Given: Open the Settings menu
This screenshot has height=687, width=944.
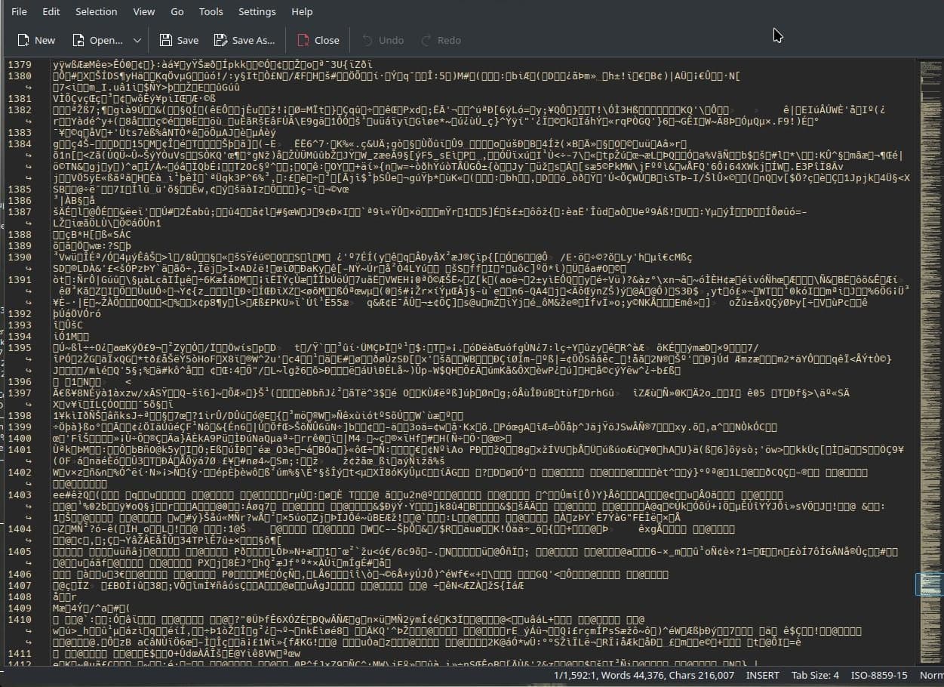Looking at the screenshot, I should pyautogui.click(x=257, y=11).
